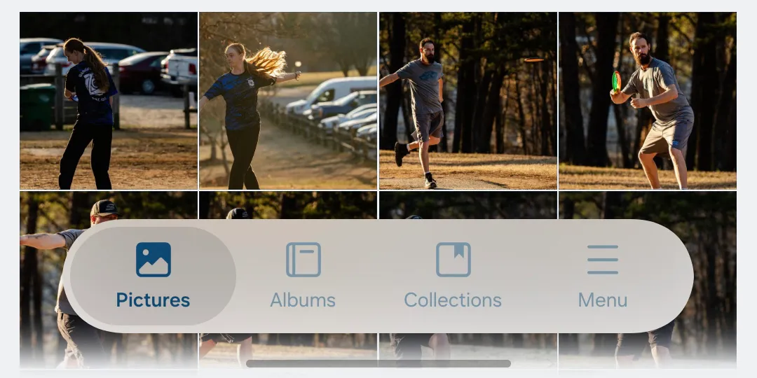Go to the Albums tab label
This screenshot has width=757, height=378.
click(303, 300)
